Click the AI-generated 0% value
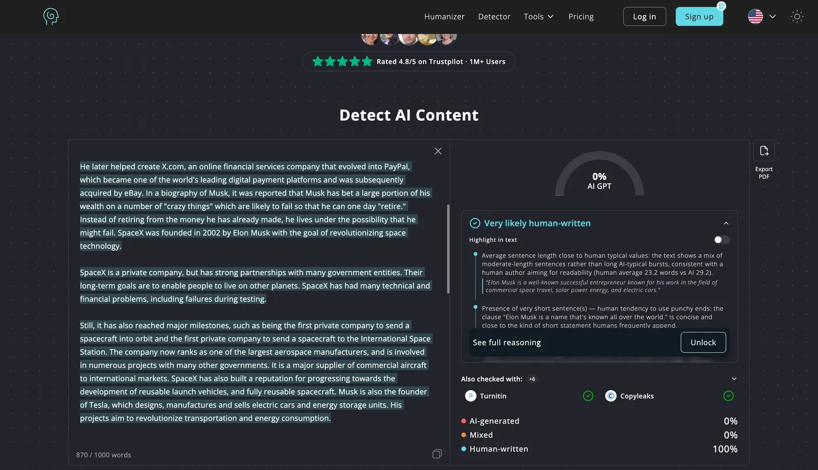Image resolution: width=818 pixels, height=470 pixels. (731, 421)
